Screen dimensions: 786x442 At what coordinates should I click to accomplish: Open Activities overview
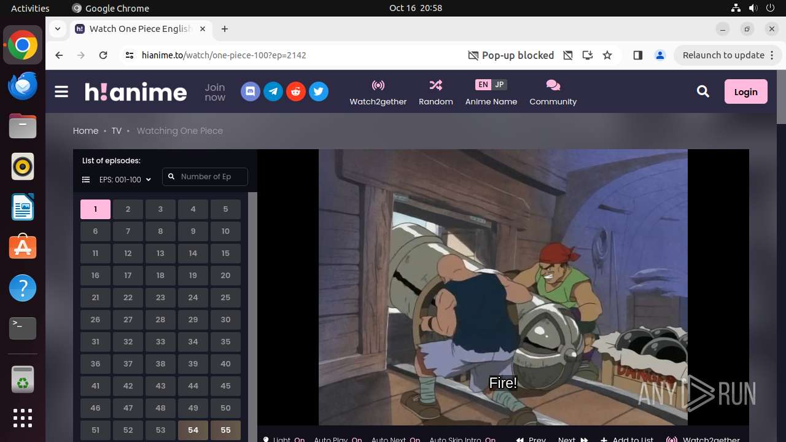click(30, 8)
